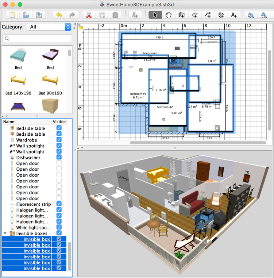The image size is (274, 278).
Task: Click the New home toolbar icon
Action: click(x=13, y=15)
